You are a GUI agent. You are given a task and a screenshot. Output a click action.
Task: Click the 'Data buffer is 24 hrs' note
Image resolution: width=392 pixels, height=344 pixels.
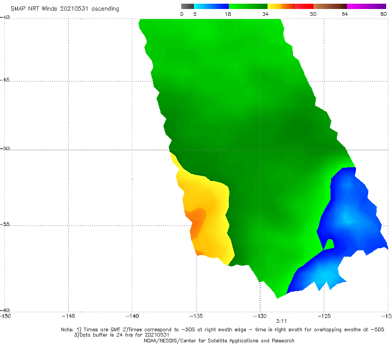tap(122, 335)
